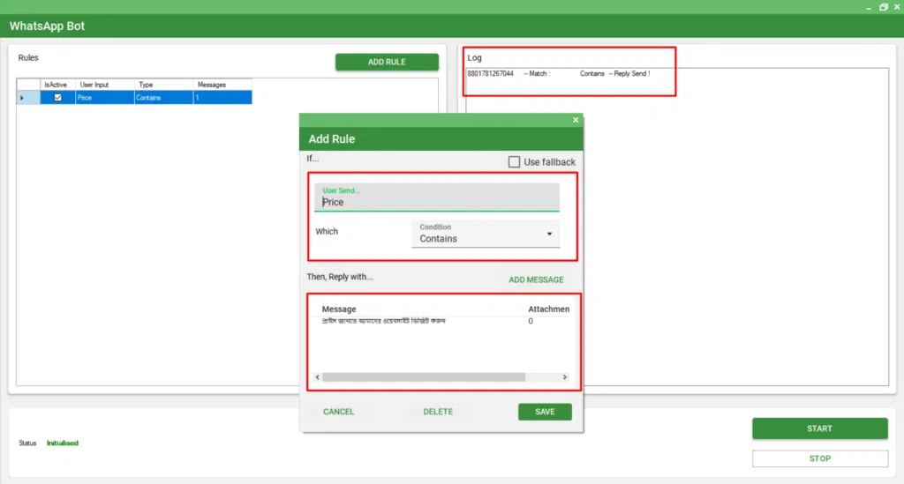
Task: Click the Attachment column header in dialog
Action: coord(548,309)
